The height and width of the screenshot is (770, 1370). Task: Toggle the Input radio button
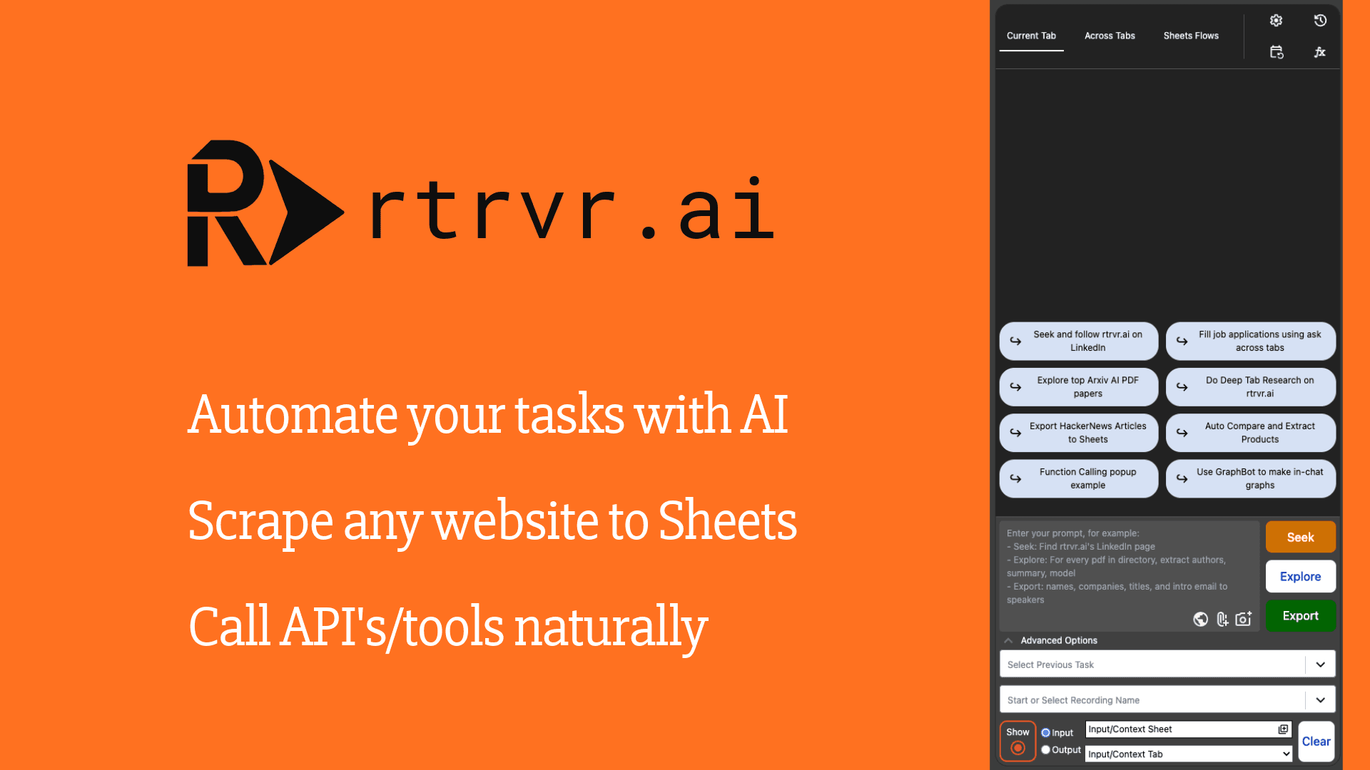[x=1045, y=732]
